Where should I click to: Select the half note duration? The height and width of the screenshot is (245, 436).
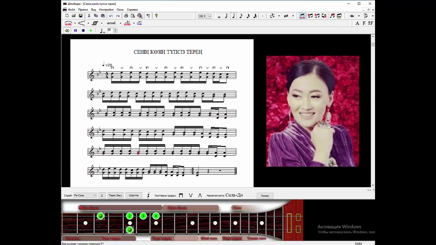pos(226,16)
